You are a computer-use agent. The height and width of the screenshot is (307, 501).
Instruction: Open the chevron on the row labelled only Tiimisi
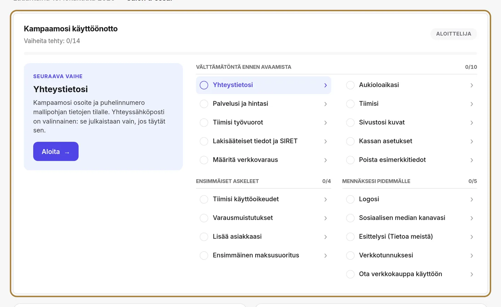472,104
